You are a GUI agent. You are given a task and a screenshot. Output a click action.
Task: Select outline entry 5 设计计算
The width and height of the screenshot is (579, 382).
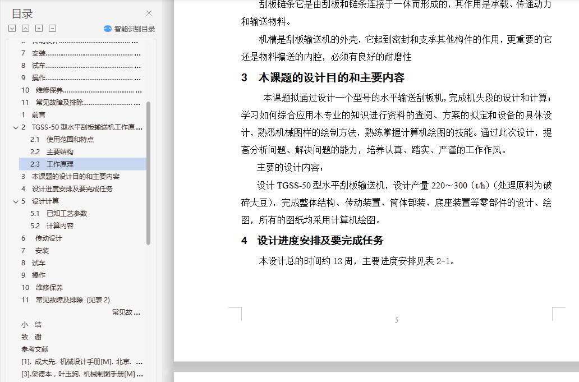click(40, 201)
